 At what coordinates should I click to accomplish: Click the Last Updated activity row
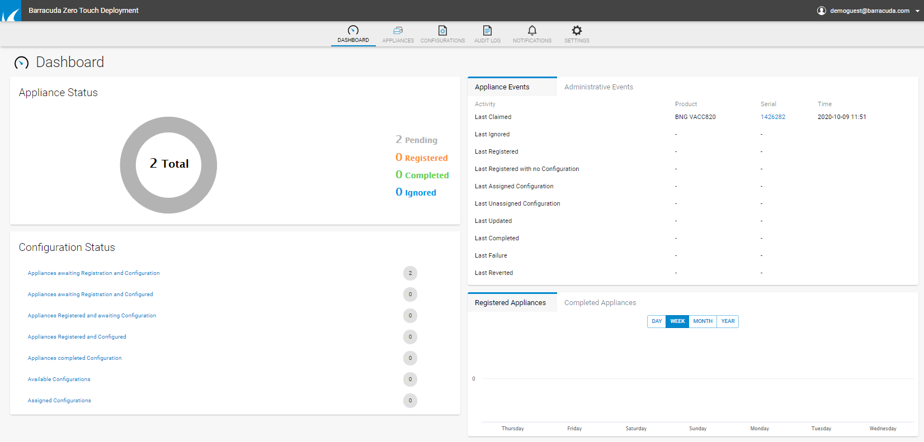(x=692, y=221)
